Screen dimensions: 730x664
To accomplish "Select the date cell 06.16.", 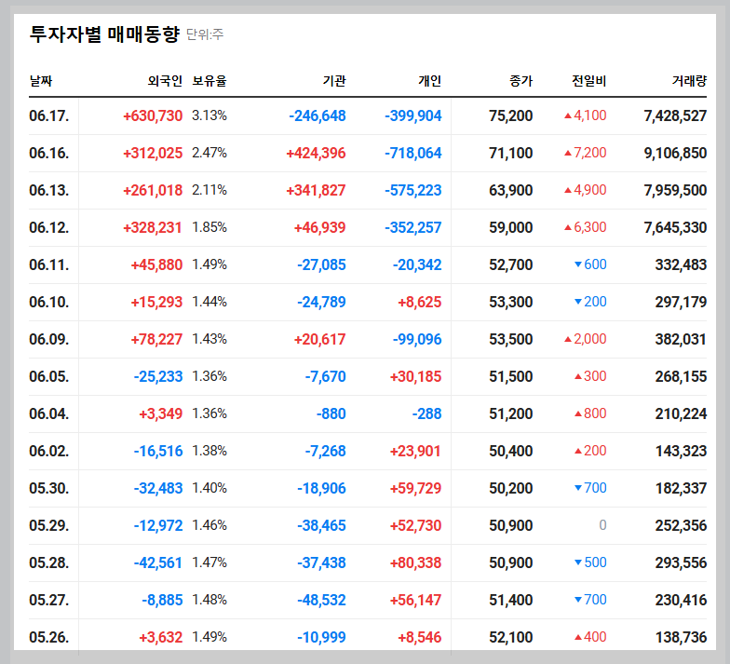I will click(48, 153).
